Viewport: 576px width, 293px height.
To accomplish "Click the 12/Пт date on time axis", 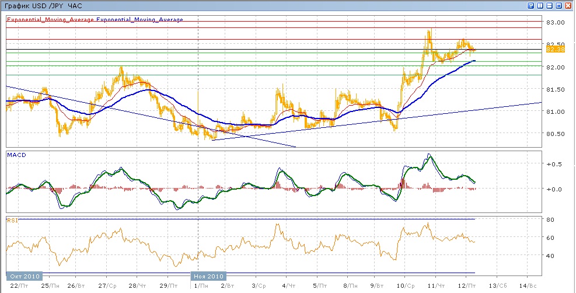I will 466,286.
